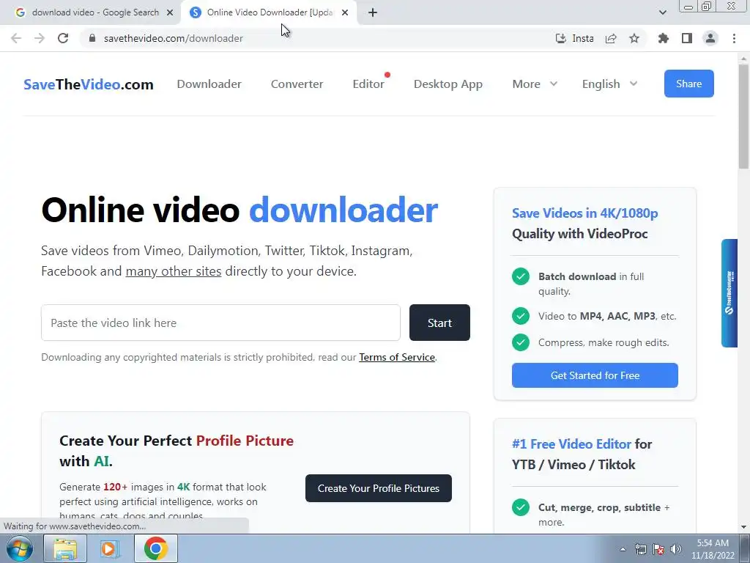Image resolution: width=750 pixels, height=563 pixels.
Task: Click the browser forward arrow
Action: 40,38
